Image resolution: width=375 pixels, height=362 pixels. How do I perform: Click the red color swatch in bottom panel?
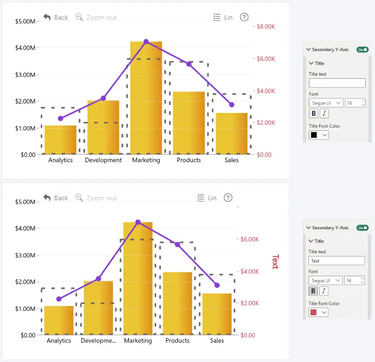coord(313,312)
